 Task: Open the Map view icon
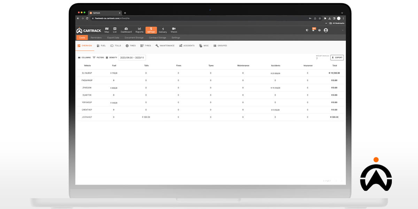pyautogui.click(x=107, y=30)
